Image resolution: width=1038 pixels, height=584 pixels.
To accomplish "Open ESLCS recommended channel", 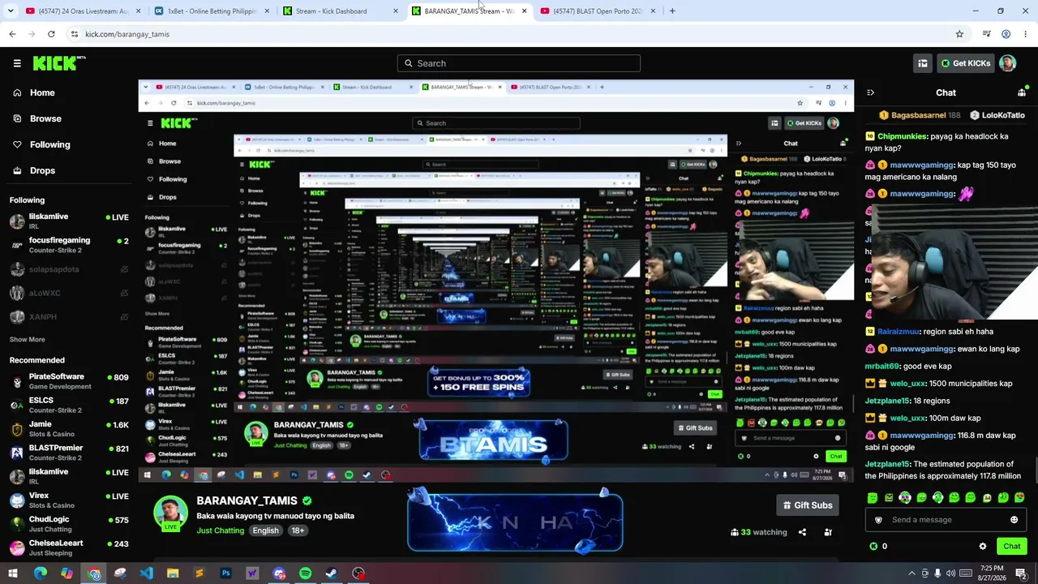I will point(68,405).
